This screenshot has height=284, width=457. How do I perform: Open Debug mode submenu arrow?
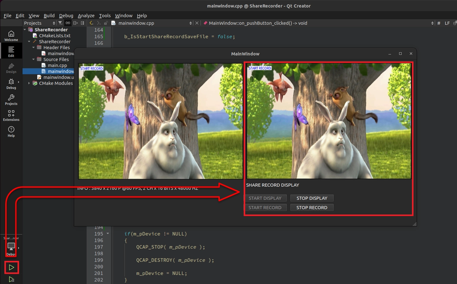tap(19, 82)
